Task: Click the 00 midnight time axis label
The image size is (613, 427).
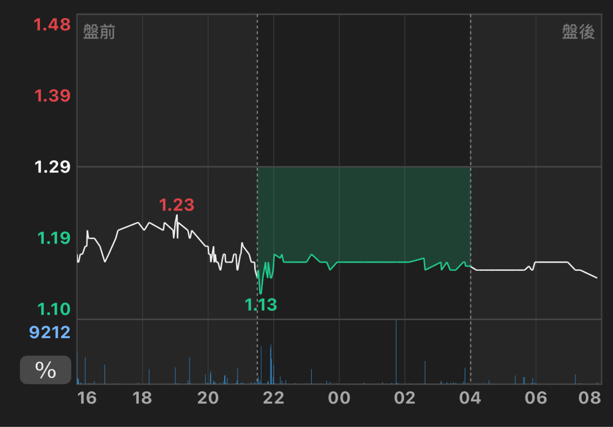Action: (339, 398)
